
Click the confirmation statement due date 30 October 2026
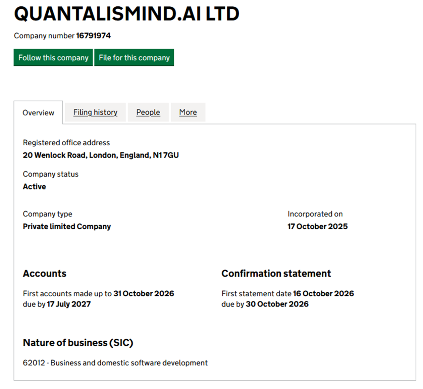click(277, 304)
